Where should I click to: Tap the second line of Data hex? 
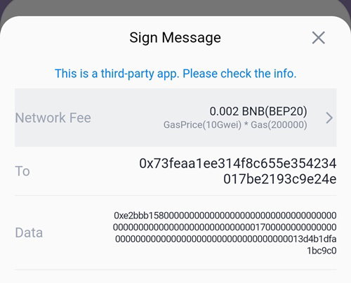[x=225, y=227]
